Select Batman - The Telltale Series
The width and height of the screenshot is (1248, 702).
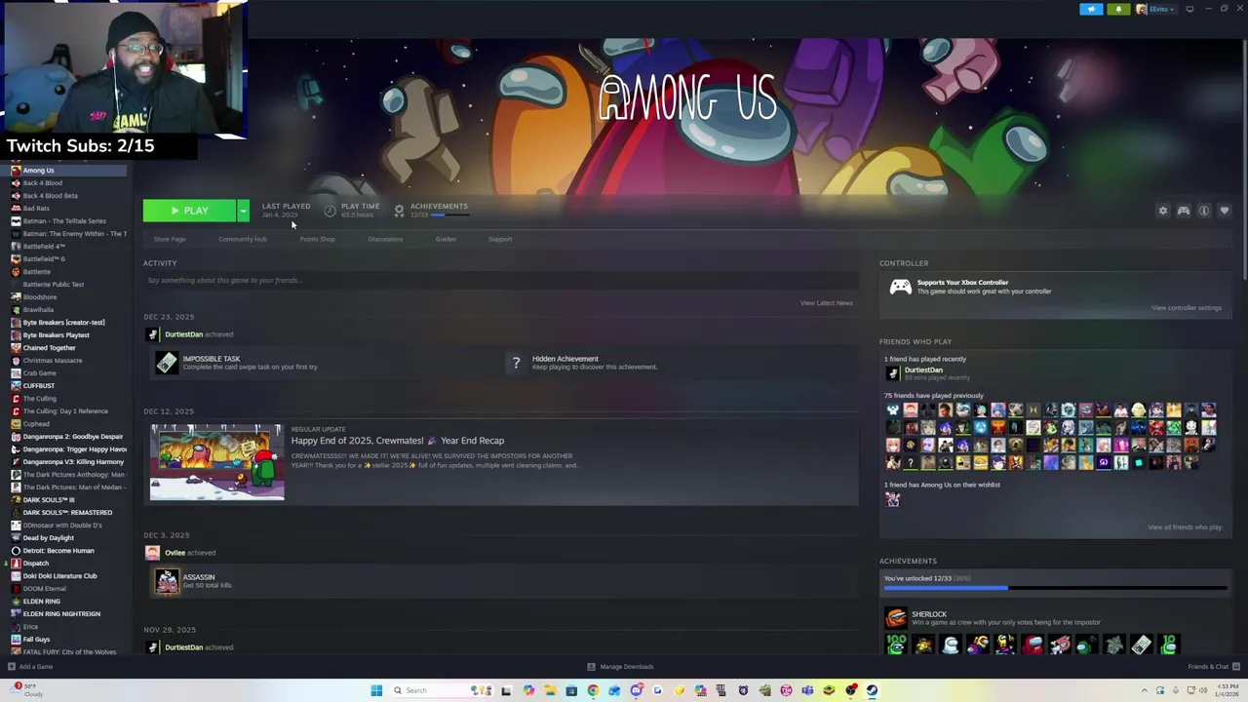64,221
